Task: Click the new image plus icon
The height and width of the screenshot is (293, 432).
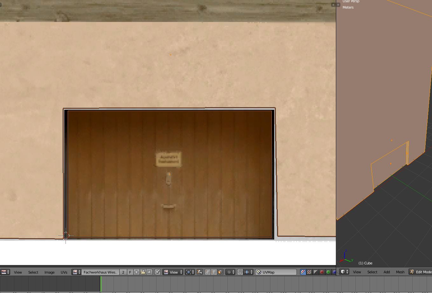Action: (x=136, y=272)
